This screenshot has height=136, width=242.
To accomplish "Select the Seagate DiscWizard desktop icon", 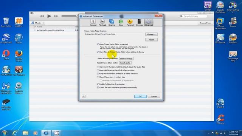I will tap(220, 7).
